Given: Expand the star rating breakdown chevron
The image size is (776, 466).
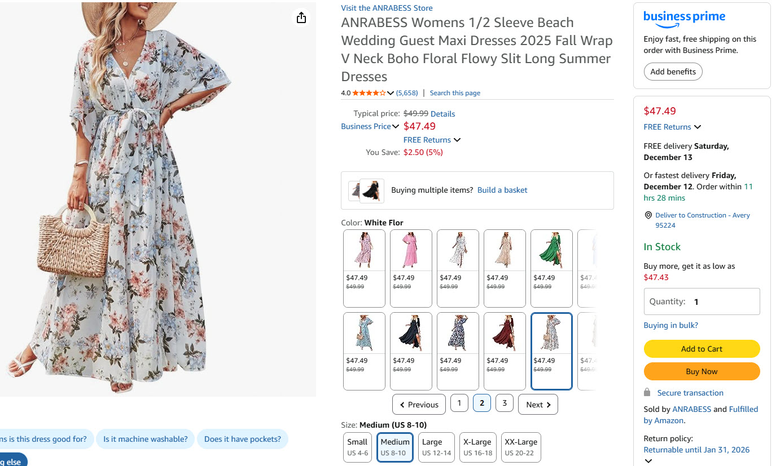Looking at the screenshot, I should 391,93.
